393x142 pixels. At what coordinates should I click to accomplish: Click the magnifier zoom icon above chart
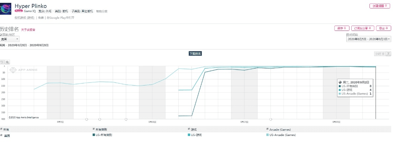(x=7, y=62)
